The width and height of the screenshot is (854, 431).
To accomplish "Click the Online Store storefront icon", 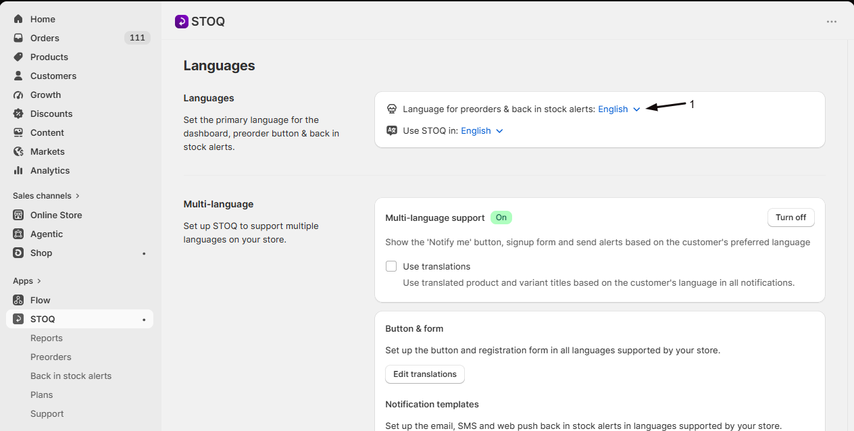I will (18, 215).
